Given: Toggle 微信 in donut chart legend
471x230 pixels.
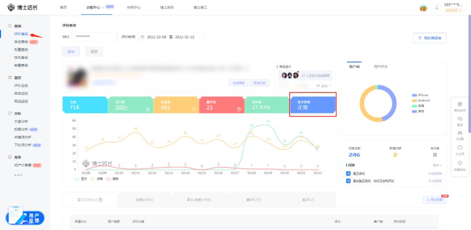Looking at the screenshot, I should 418,106.
